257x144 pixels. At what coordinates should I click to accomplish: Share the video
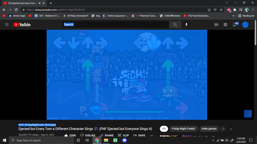coord(107,135)
